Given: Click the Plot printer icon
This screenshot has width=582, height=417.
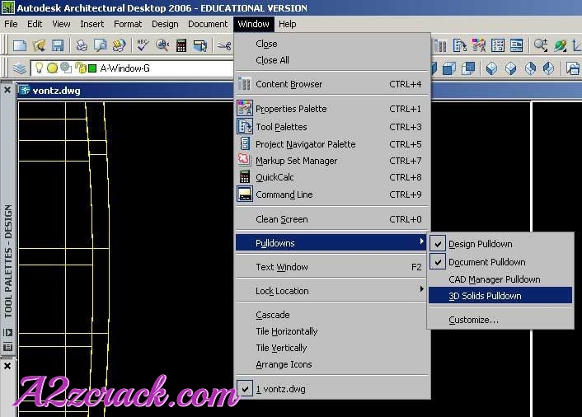Looking at the screenshot, I should [x=82, y=45].
